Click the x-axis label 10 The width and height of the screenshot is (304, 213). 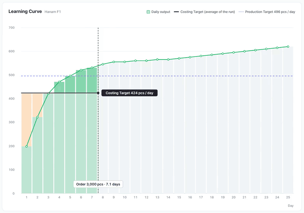pyautogui.click(x=125, y=197)
